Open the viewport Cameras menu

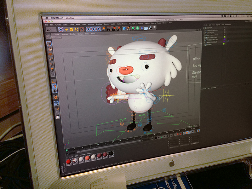coord(64,34)
